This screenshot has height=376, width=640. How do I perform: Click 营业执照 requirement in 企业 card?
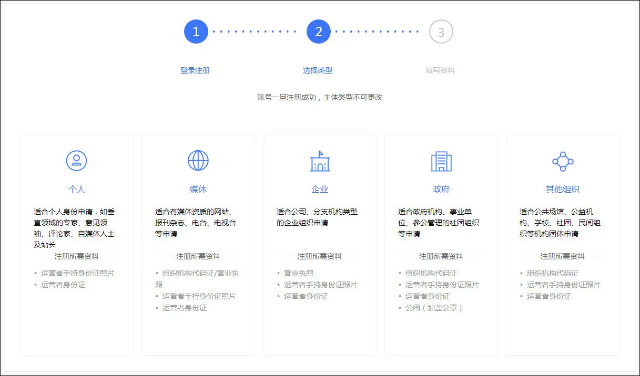[x=299, y=273]
